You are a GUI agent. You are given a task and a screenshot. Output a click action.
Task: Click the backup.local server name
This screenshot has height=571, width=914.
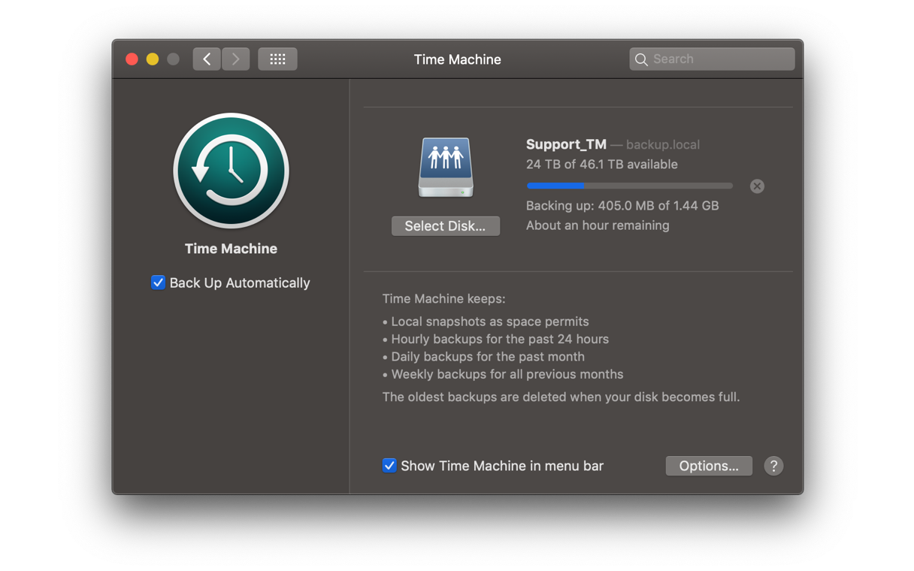(x=663, y=144)
